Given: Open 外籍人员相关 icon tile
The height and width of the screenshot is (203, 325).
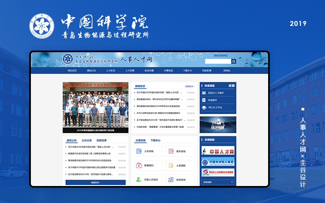Looking at the screenshot, I should click(139, 180).
